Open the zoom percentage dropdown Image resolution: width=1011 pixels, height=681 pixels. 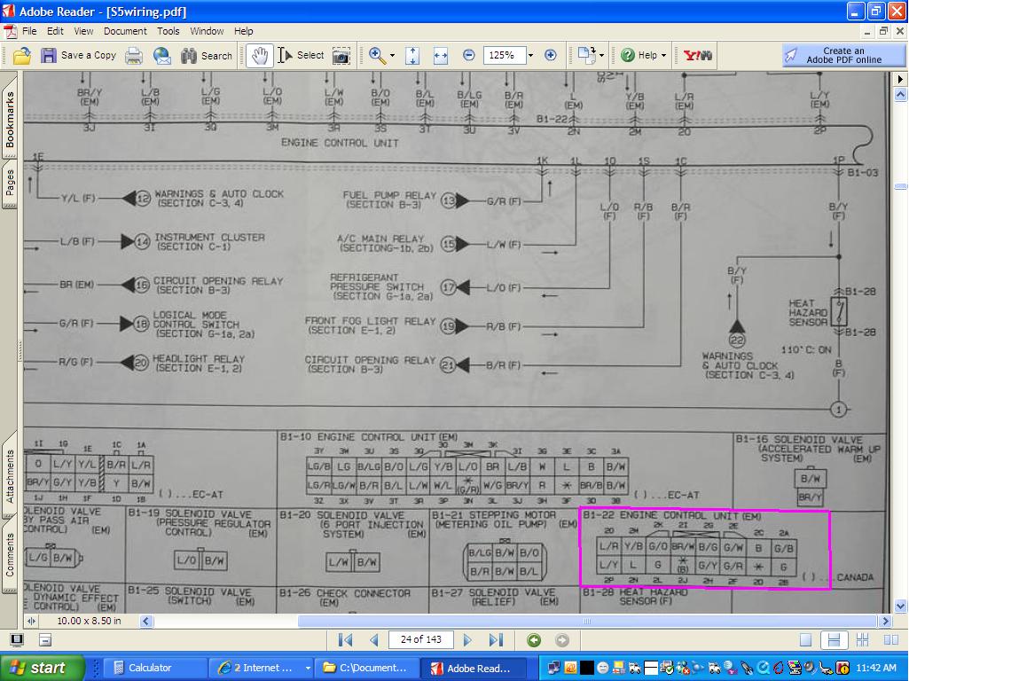pos(530,56)
